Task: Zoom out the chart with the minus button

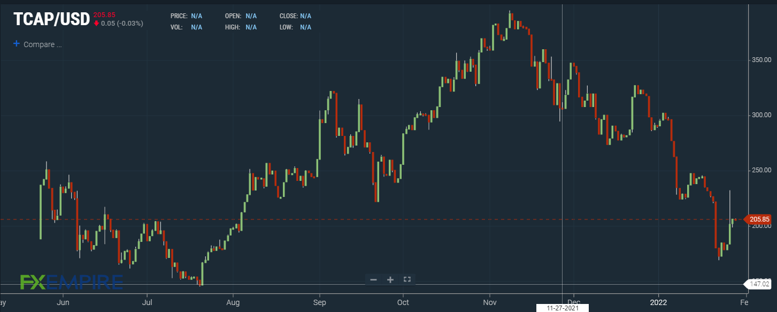Action: pos(373,279)
